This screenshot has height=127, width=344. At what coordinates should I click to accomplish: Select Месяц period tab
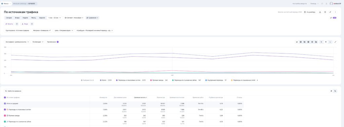point(34,18)
